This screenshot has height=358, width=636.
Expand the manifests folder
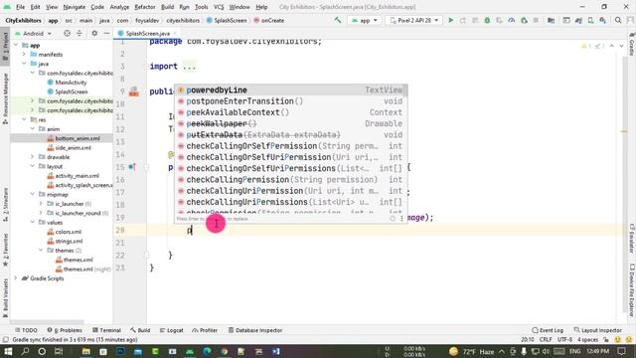[x=24, y=55]
